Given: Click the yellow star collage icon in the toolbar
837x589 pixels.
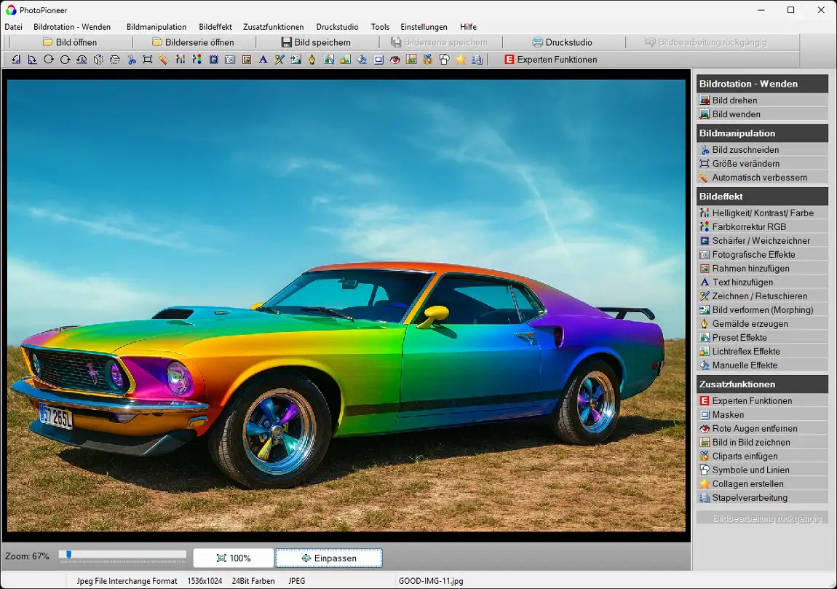Looking at the screenshot, I should [461, 60].
